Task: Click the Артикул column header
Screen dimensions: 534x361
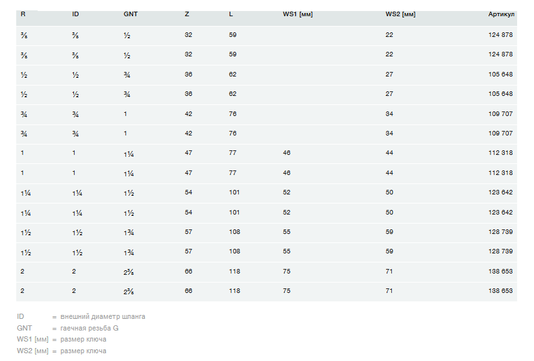Action: pos(501,14)
